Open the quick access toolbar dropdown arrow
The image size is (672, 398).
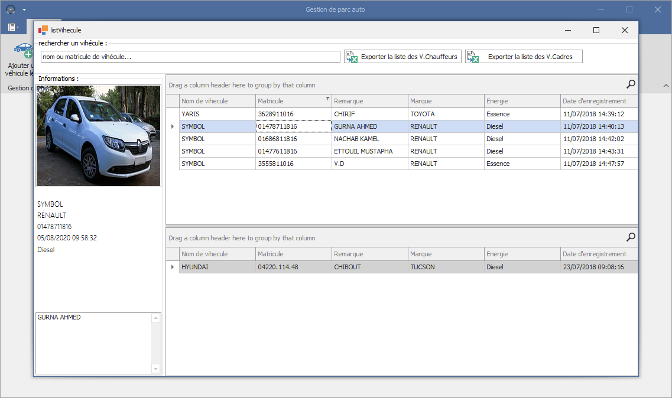24,9
